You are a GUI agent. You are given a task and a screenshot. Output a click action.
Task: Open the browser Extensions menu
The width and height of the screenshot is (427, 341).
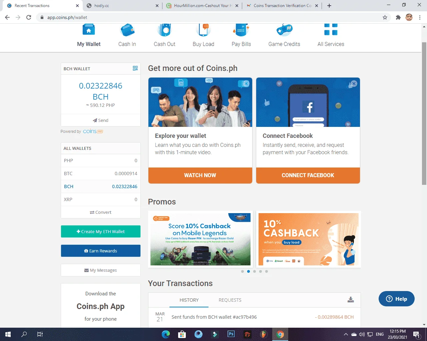(x=398, y=17)
